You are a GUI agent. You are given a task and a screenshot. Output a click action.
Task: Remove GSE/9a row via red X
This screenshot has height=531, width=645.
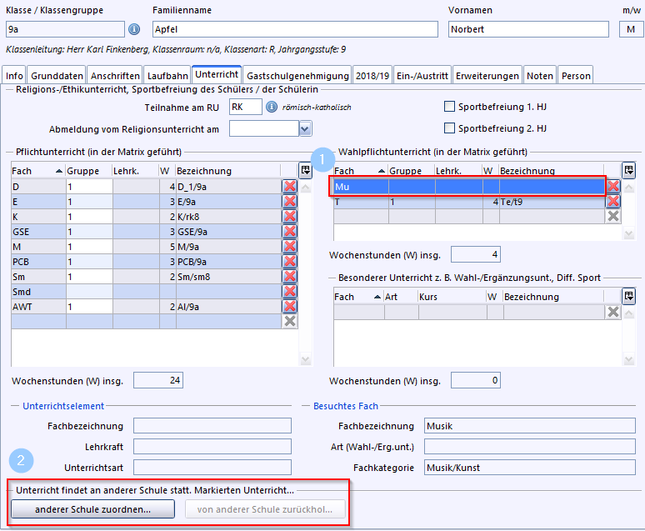(290, 232)
